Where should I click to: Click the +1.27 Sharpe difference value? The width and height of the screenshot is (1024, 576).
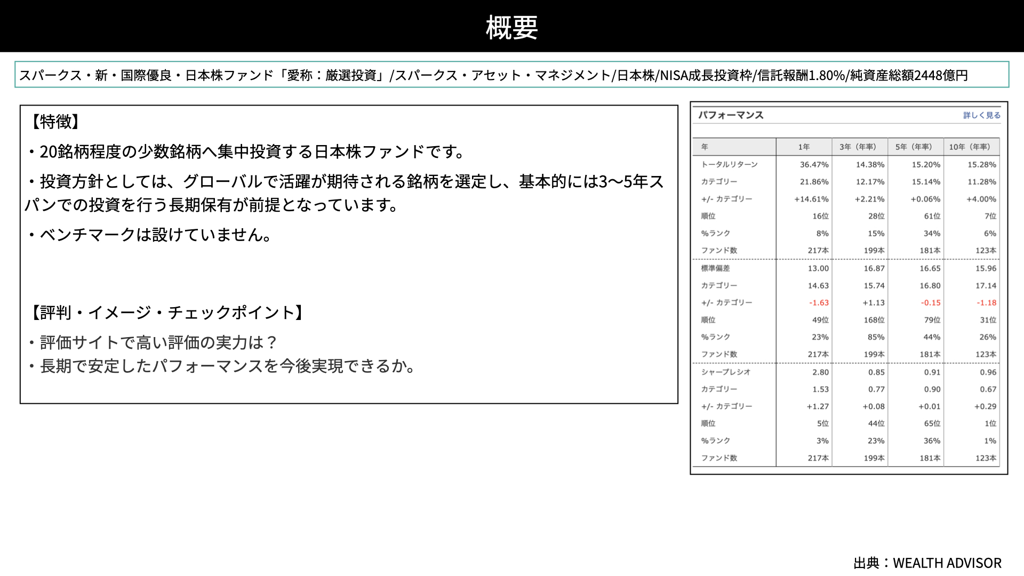pos(818,406)
